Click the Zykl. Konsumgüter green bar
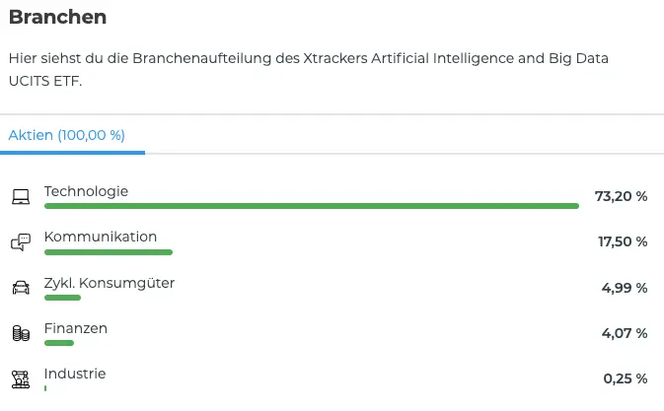Viewport: 664px width, 411px height. point(62,297)
